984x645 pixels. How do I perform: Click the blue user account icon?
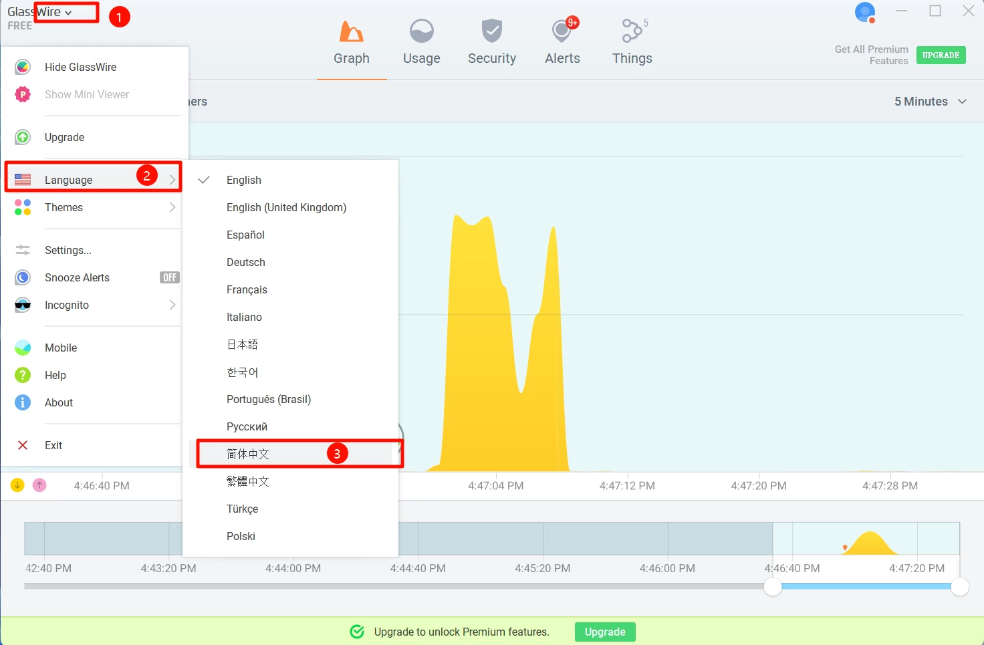pos(865,13)
